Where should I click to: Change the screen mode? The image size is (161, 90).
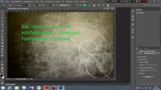(x=2, y=83)
